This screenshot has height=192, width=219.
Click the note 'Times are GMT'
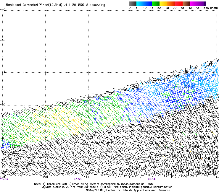tap(57, 184)
